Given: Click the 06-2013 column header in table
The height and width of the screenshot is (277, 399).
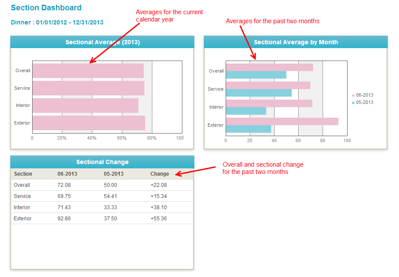Looking at the screenshot, I should pos(67,174).
